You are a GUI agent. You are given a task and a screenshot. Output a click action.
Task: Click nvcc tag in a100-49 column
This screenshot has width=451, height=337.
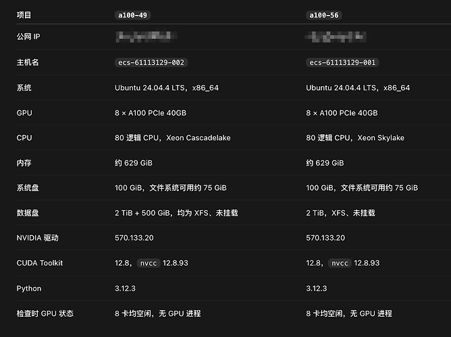pyautogui.click(x=149, y=263)
